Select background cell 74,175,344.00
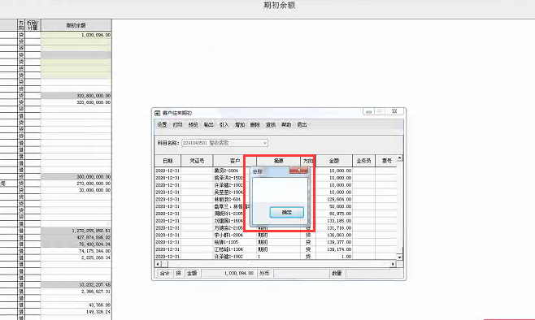 click(x=76, y=251)
